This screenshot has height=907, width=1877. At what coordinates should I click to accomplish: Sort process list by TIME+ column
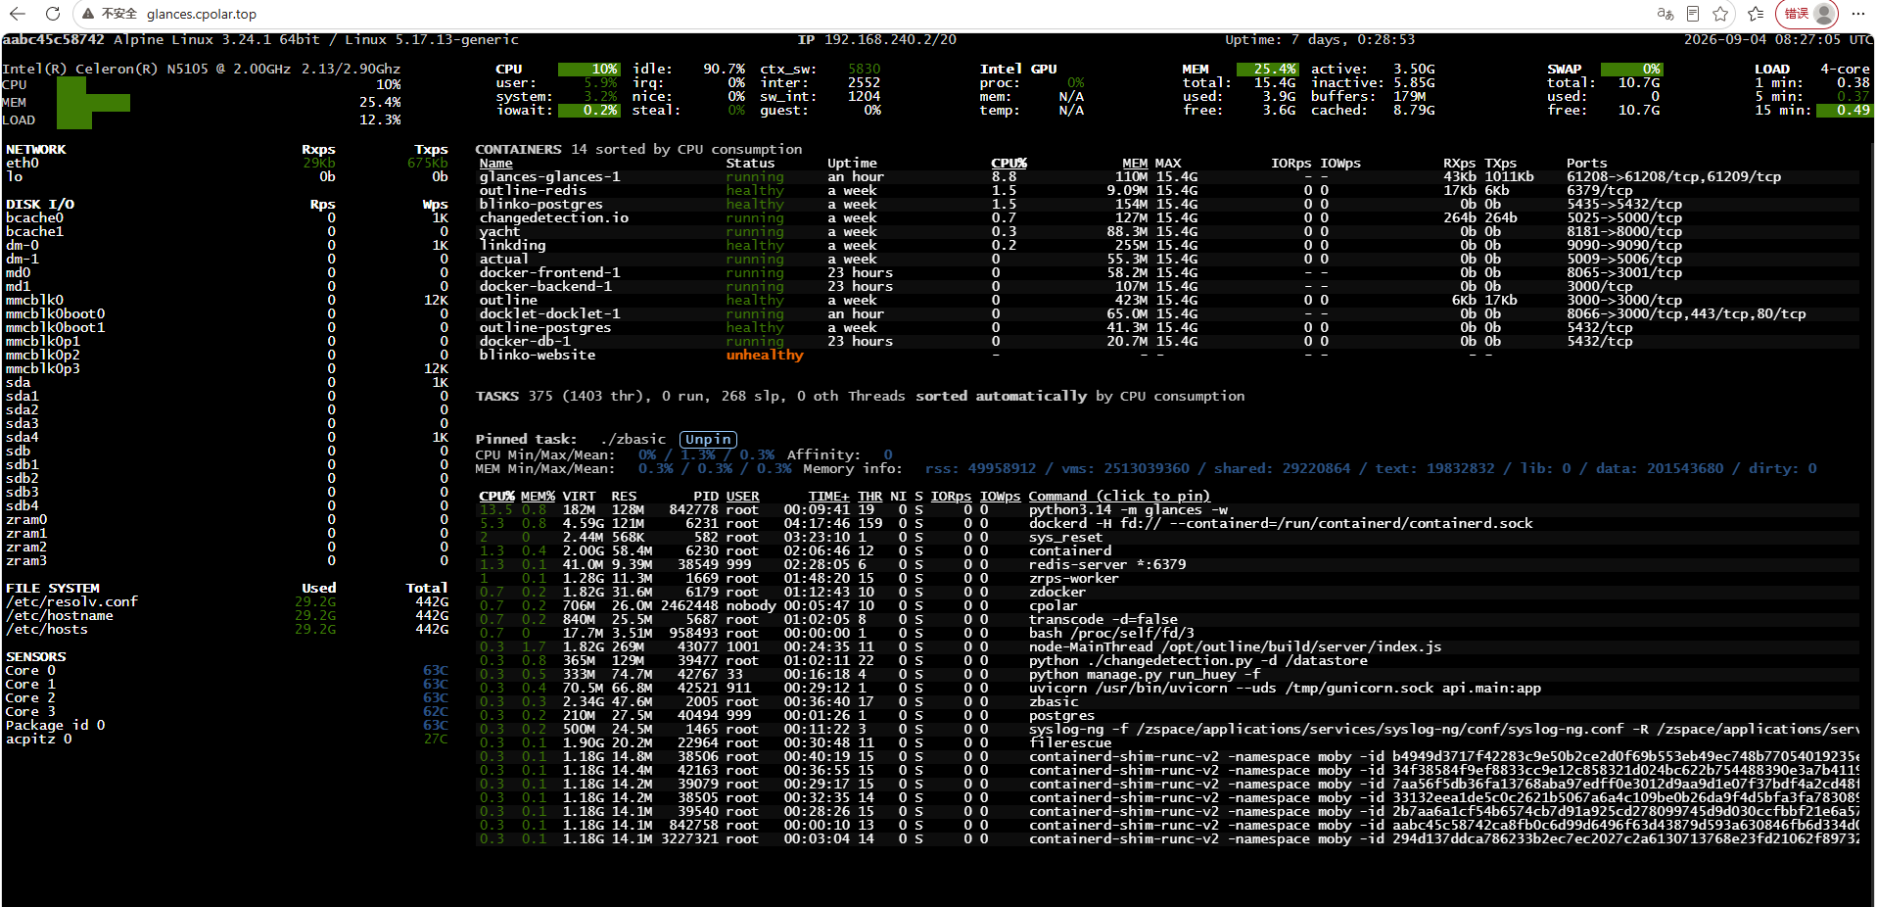tap(828, 497)
